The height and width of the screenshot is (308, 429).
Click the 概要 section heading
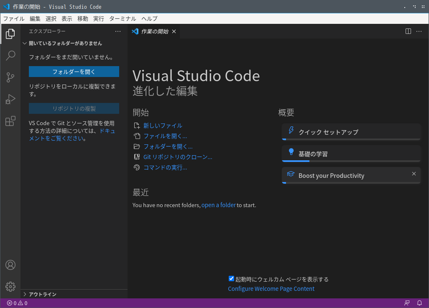(x=286, y=113)
